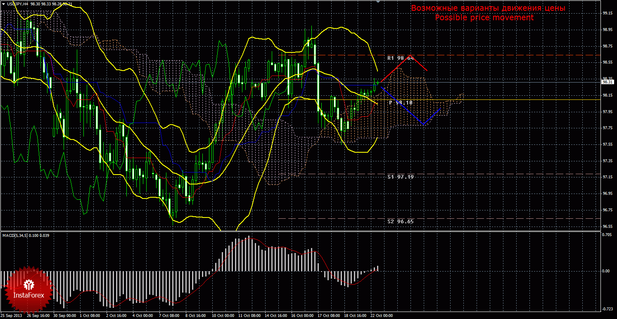Click the 99.15 price scale label
617x319 pixels.
coord(608,13)
